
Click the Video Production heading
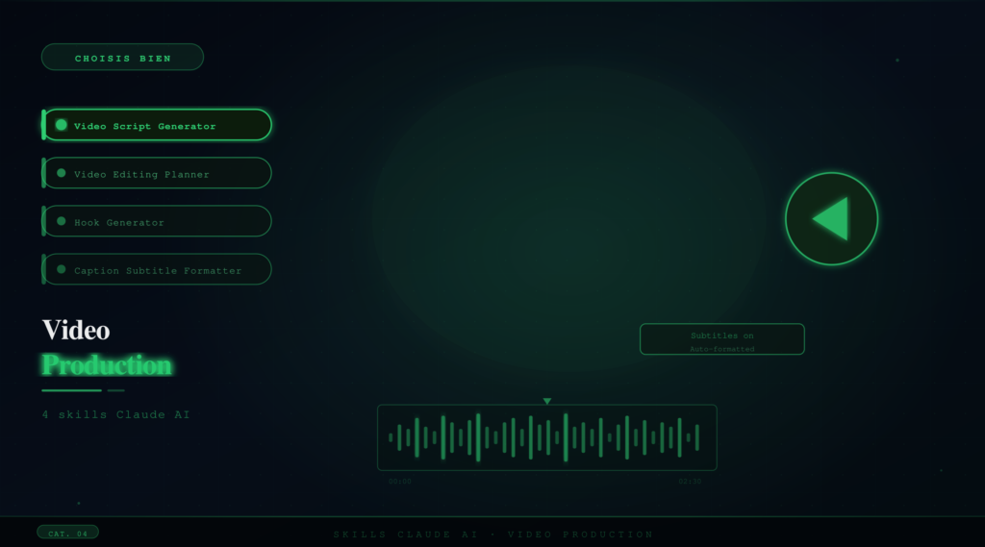coord(106,347)
